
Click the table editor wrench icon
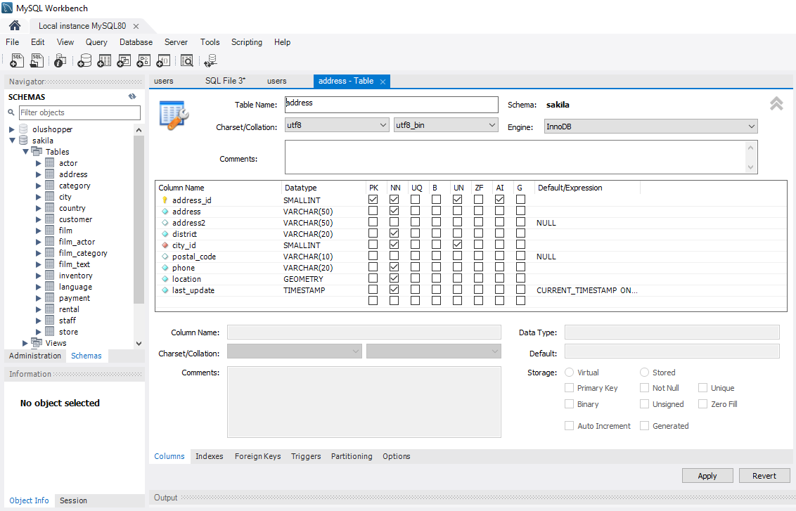click(174, 115)
